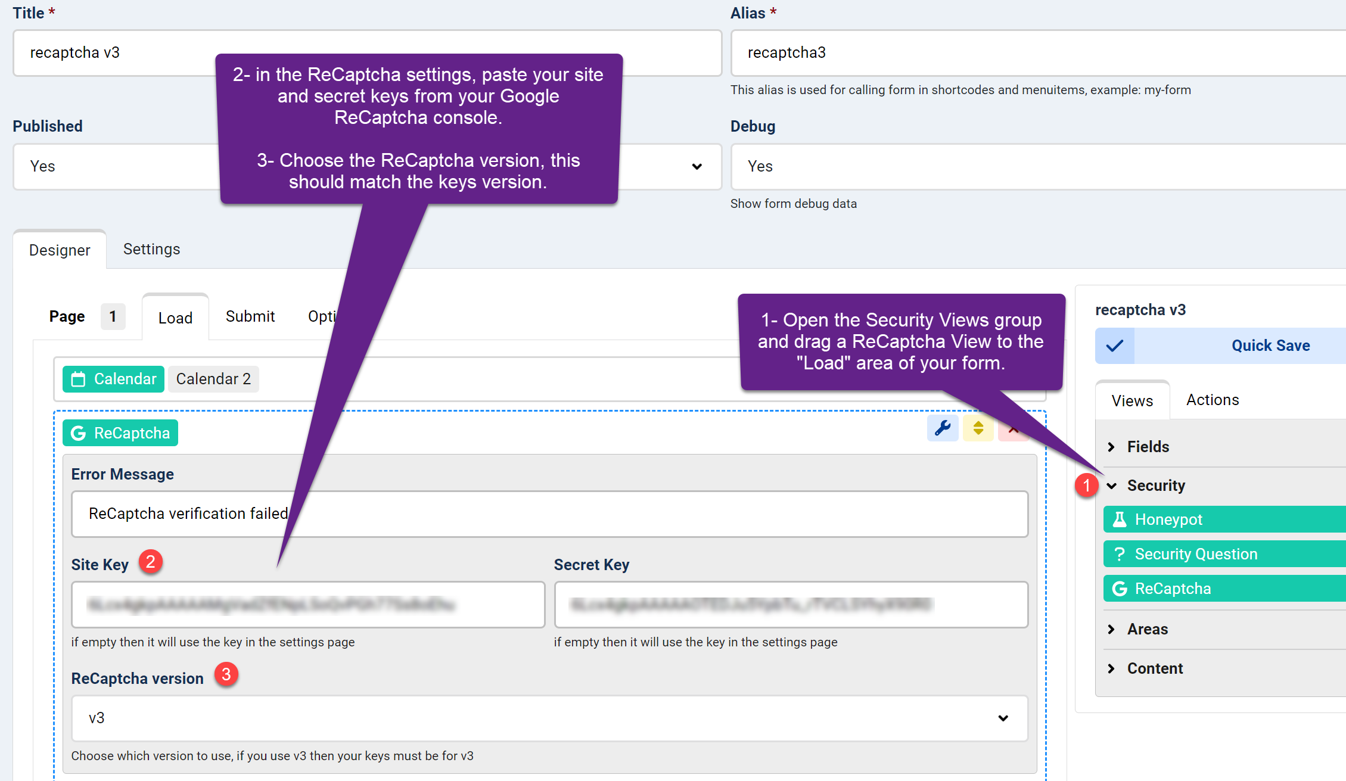Screen dimensions: 1346x781
Task: Click the ReCaptcha view label in Load area
Action: (x=120, y=433)
